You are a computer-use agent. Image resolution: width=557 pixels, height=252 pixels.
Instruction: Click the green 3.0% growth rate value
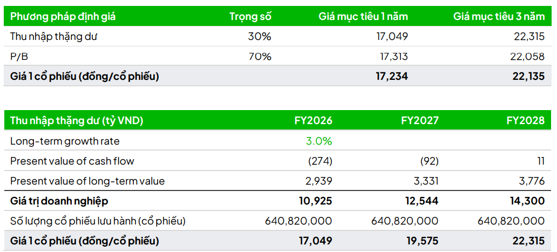pos(320,141)
